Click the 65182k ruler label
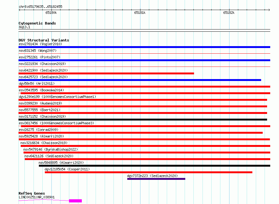This screenshot has width=279, height=204. coord(229,13)
